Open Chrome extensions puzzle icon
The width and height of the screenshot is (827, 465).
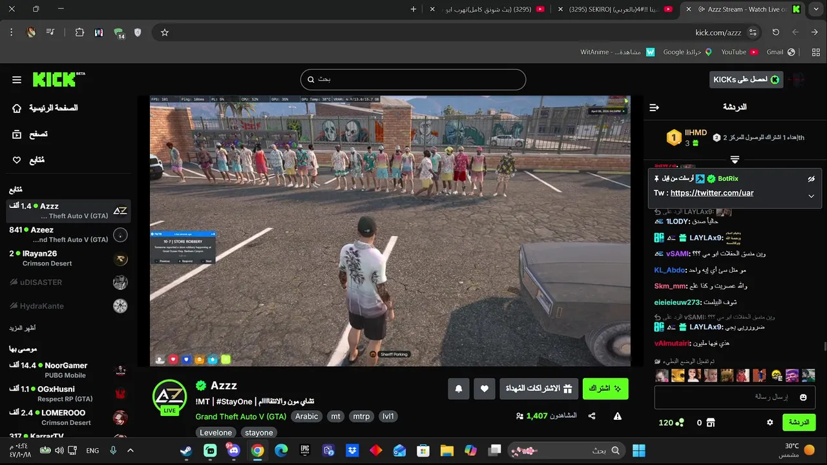tap(79, 32)
